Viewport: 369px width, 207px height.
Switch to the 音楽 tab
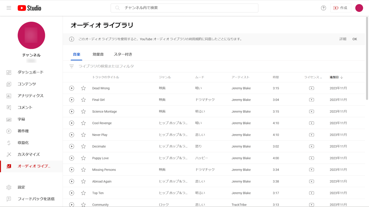tap(77, 54)
